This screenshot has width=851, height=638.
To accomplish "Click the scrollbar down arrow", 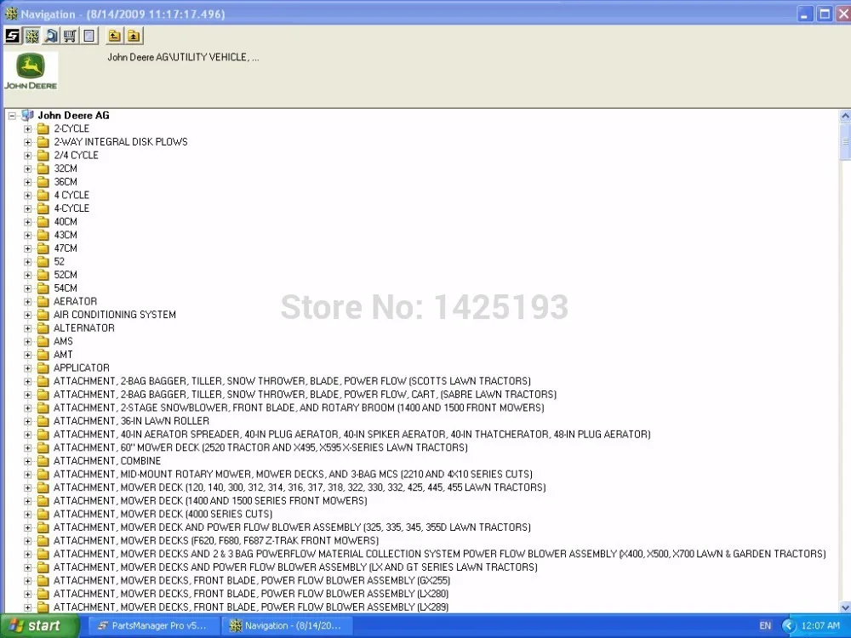I will click(x=844, y=607).
